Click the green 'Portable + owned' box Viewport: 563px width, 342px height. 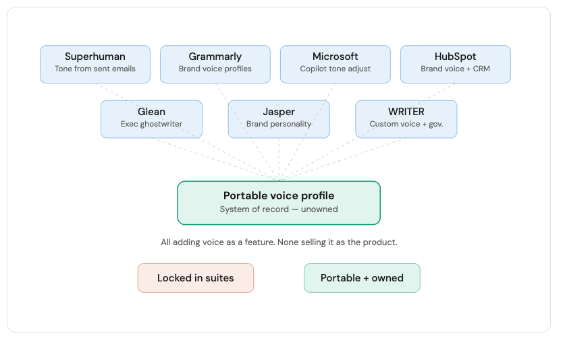point(362,278)
